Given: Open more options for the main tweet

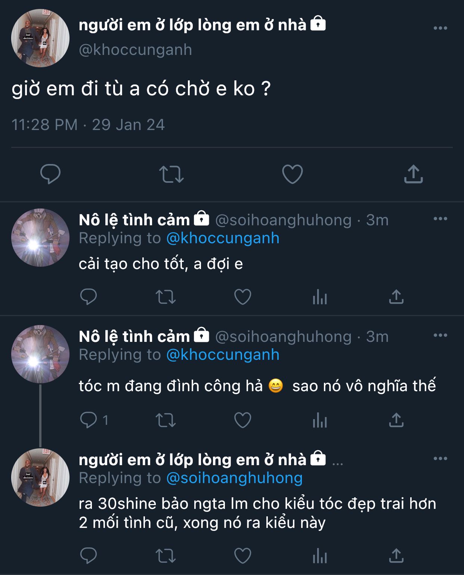Looking at the screenshot, I should pos(440,28).
